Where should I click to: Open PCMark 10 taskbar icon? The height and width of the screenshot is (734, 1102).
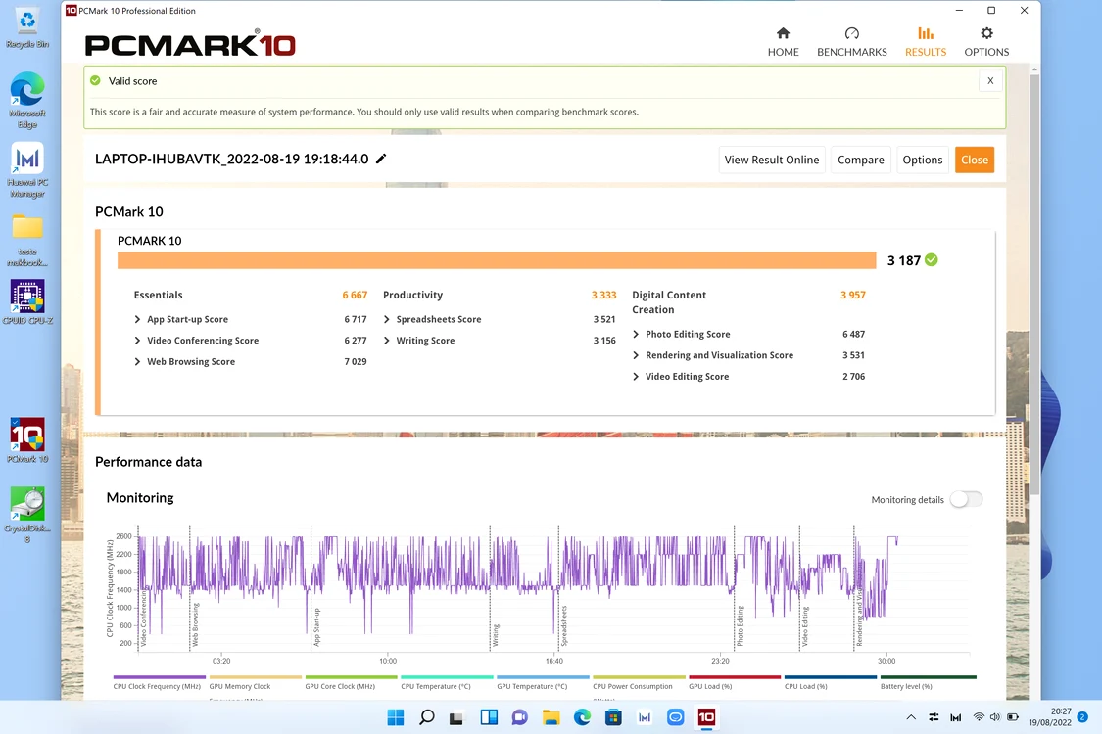pyautogui.click(x=705, y=717)
